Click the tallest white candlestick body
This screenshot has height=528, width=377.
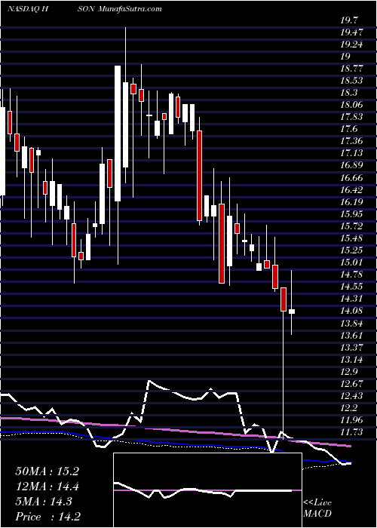[118, 134]
